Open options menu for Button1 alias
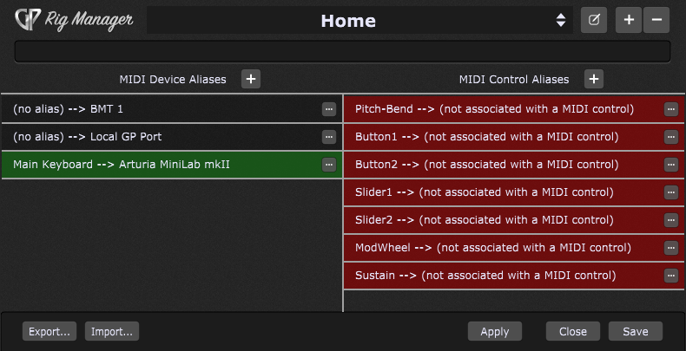 (670, 137)
